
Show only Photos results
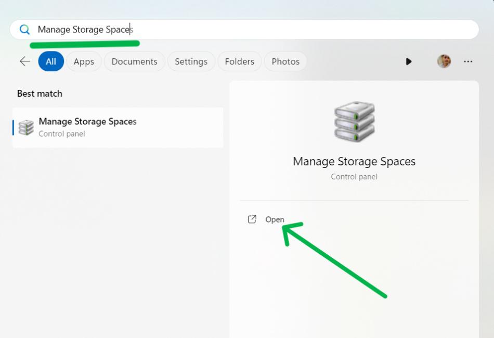point(285,61)
